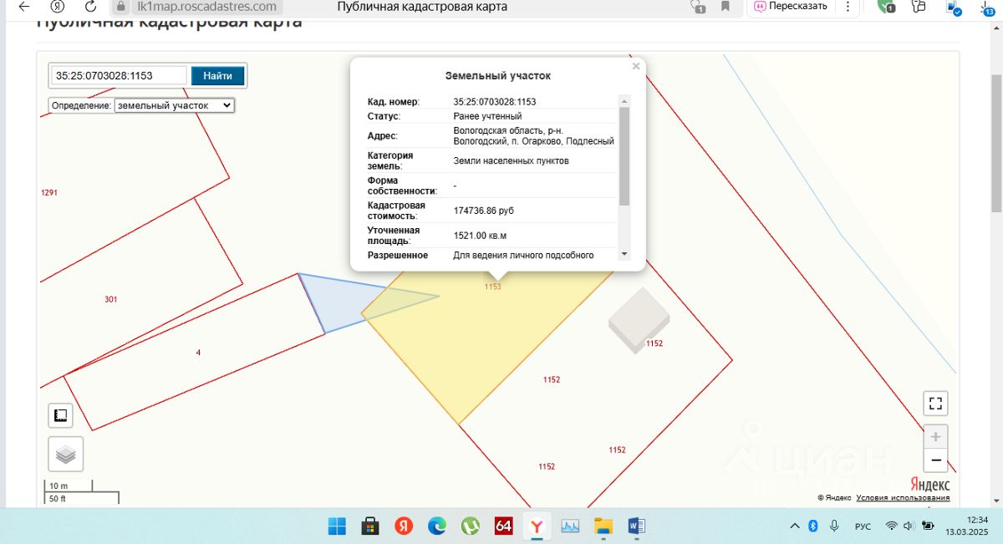Open the Определение object type dropdown

174,106
